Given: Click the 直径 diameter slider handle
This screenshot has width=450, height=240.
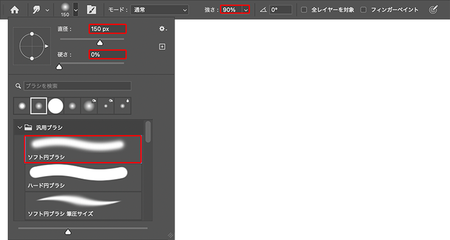Looking at the screenshot, I should [100, 43].
